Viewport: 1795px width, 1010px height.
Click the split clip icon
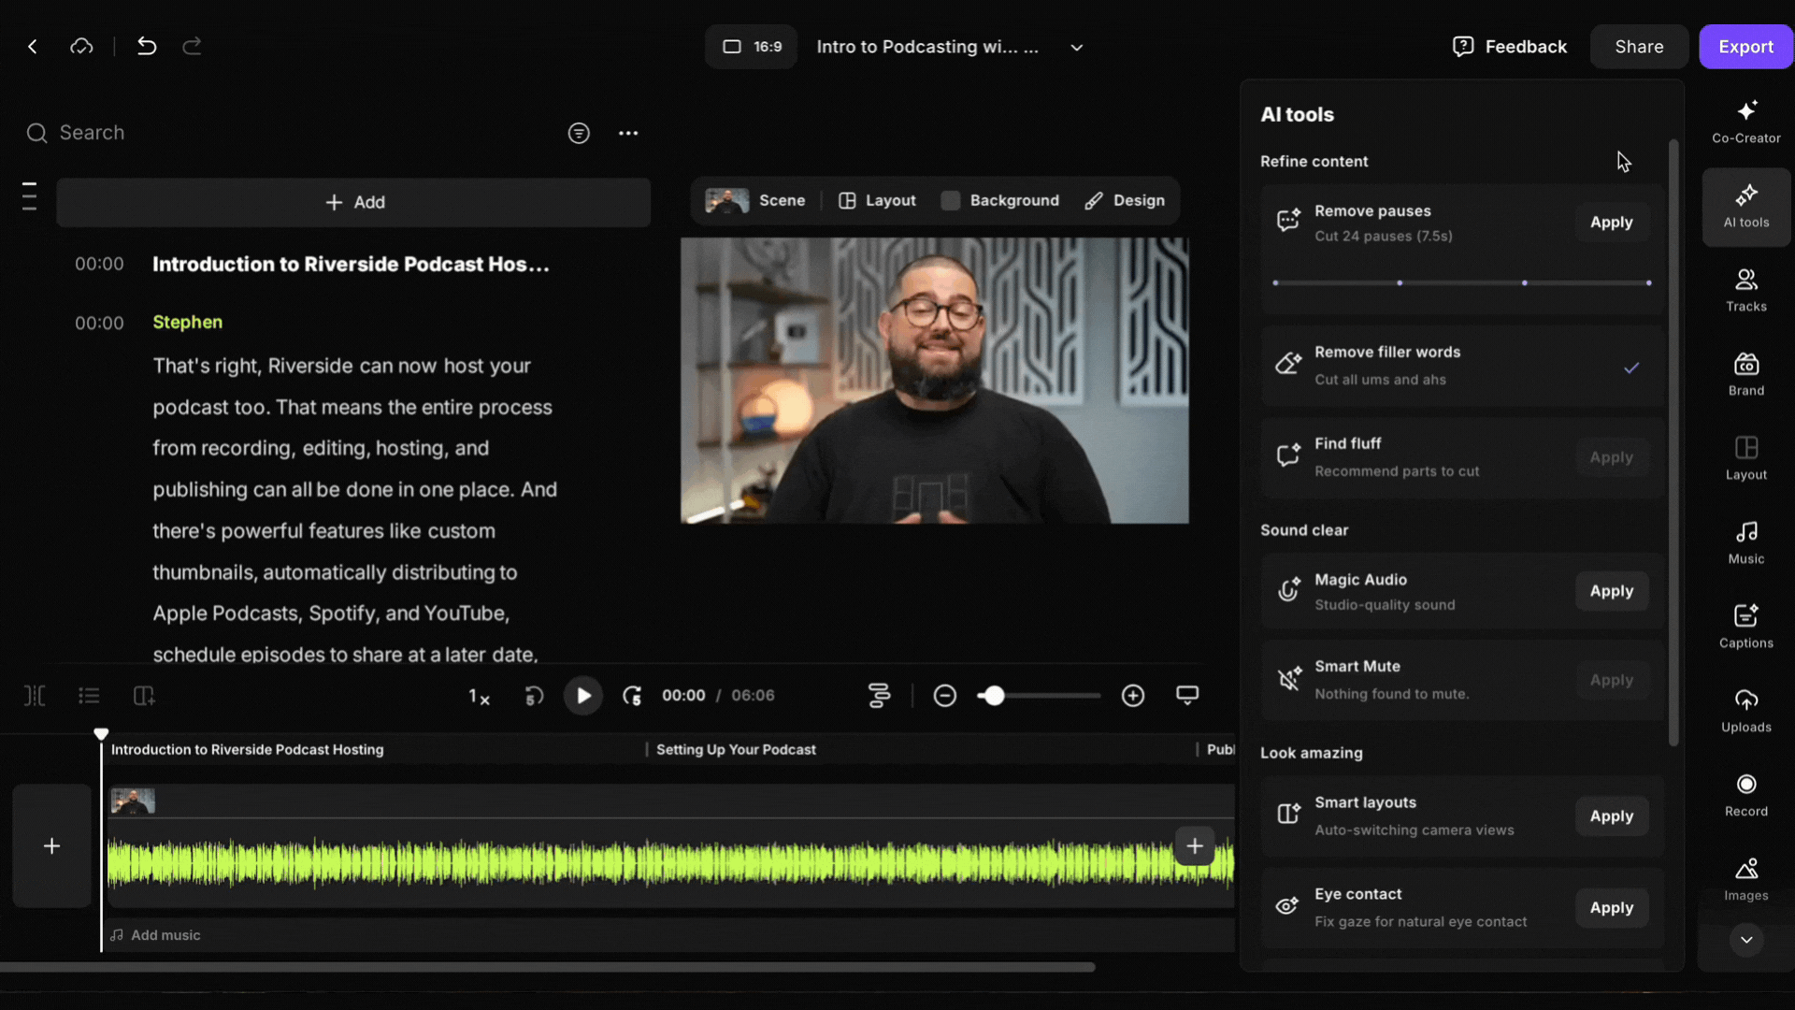tap(35, 696)
